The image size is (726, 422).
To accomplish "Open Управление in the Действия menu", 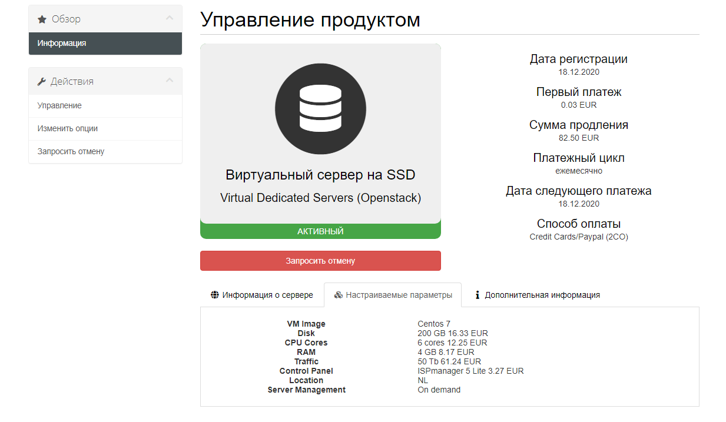I will 105,106.
